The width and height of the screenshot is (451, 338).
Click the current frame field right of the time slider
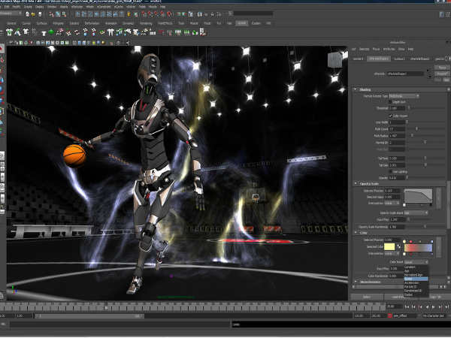(x=394, y=307)
